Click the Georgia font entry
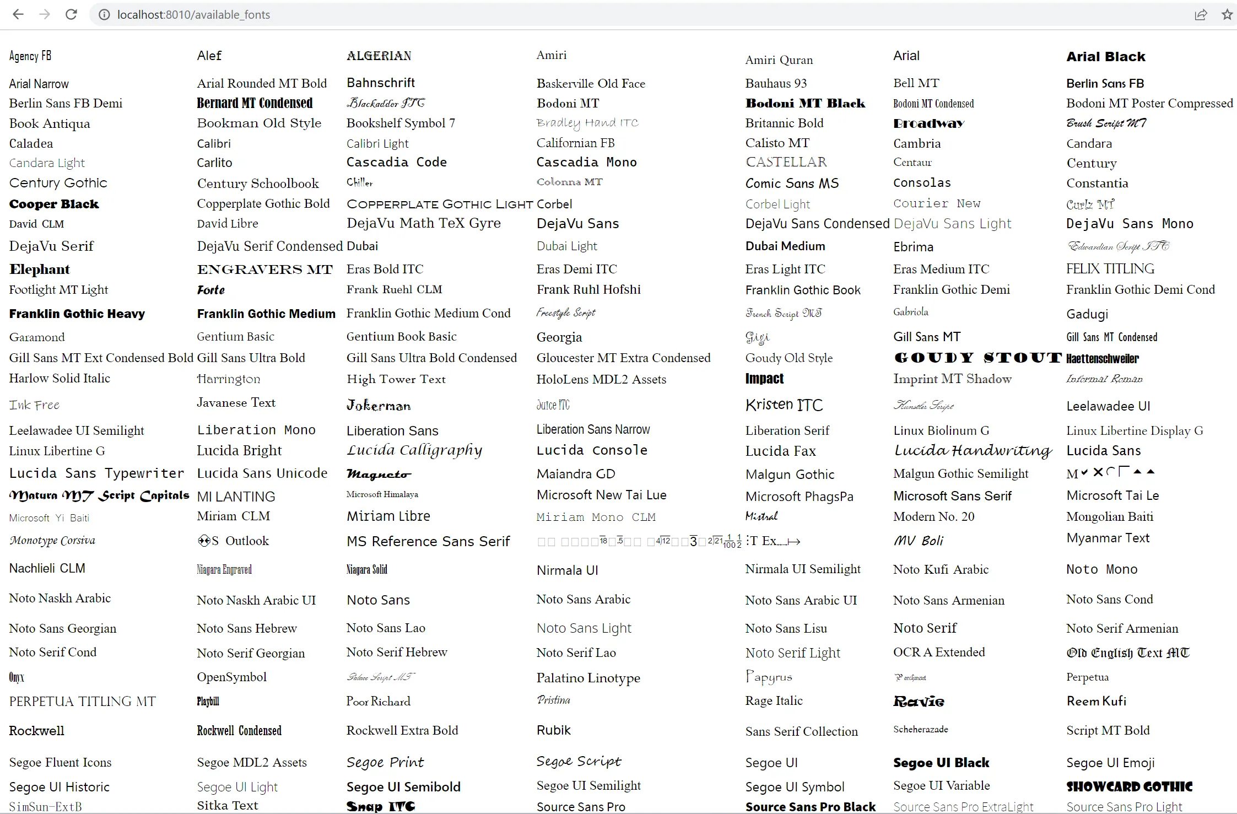The image size is (1237, 814). click(x=559, y=337)
